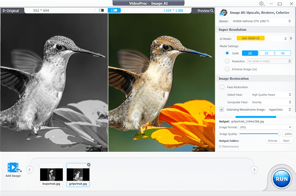Switch to single-pane preview mode icon
Image resolution: width=296 pixels, height=196 pixels.
pyautogui.click(x=101, y=10)
